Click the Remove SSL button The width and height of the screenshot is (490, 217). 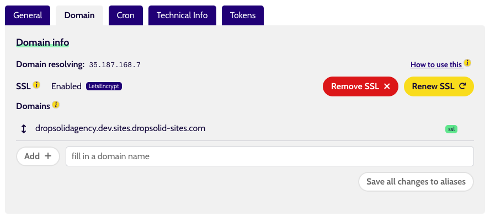pyautogui.click(x=361, y=86)
